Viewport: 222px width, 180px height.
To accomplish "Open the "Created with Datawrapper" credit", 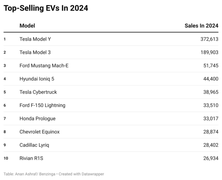I will coord(84,174).
